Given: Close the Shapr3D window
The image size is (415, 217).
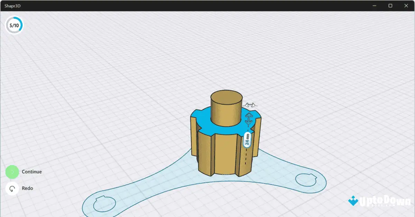Looking at the screenshot, I should (x=406, y=6).
